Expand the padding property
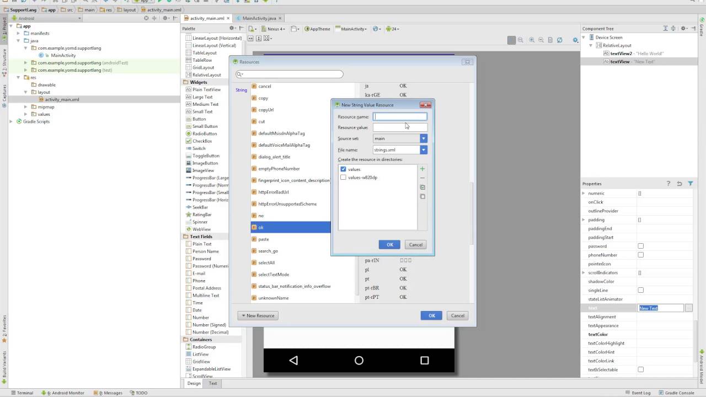The image size is (706, 397). click(584, 219)
